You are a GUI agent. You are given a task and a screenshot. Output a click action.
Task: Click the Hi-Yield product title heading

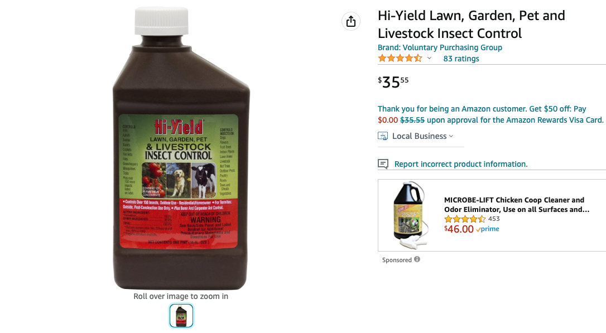471,25
